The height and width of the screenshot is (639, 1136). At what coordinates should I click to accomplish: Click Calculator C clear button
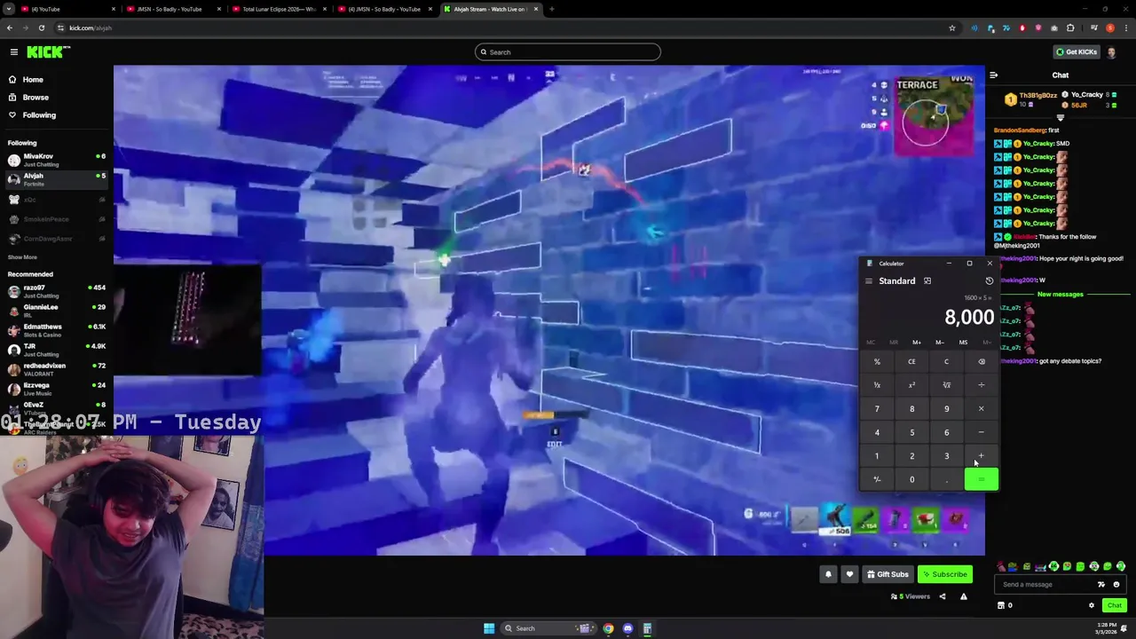click(x=946, y=361)
